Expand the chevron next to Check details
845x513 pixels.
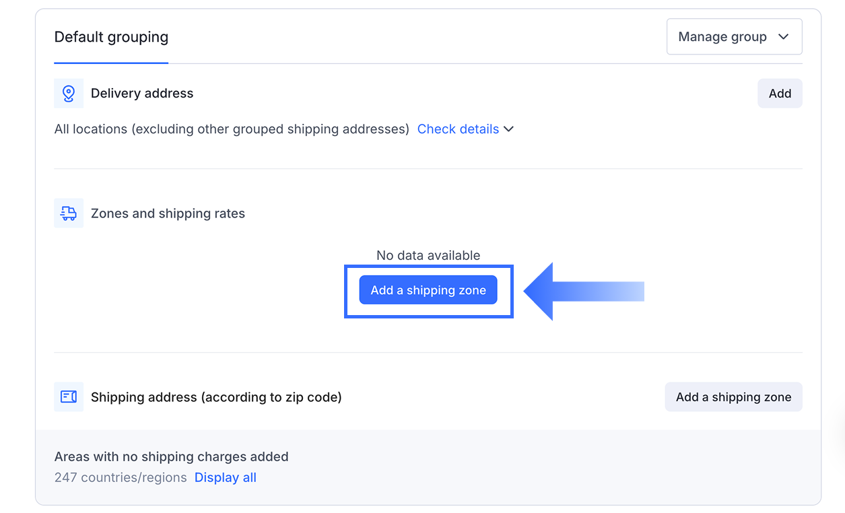[x=509, y=129]
